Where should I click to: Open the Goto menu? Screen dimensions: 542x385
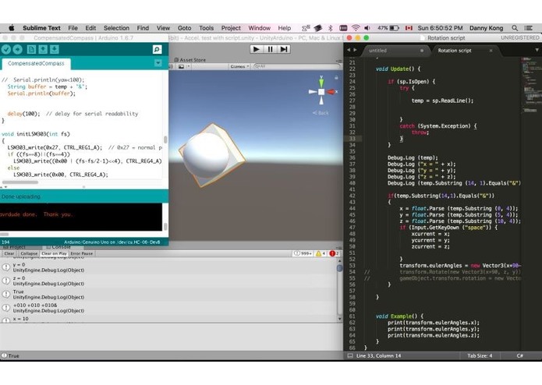(x=184, y=28)
